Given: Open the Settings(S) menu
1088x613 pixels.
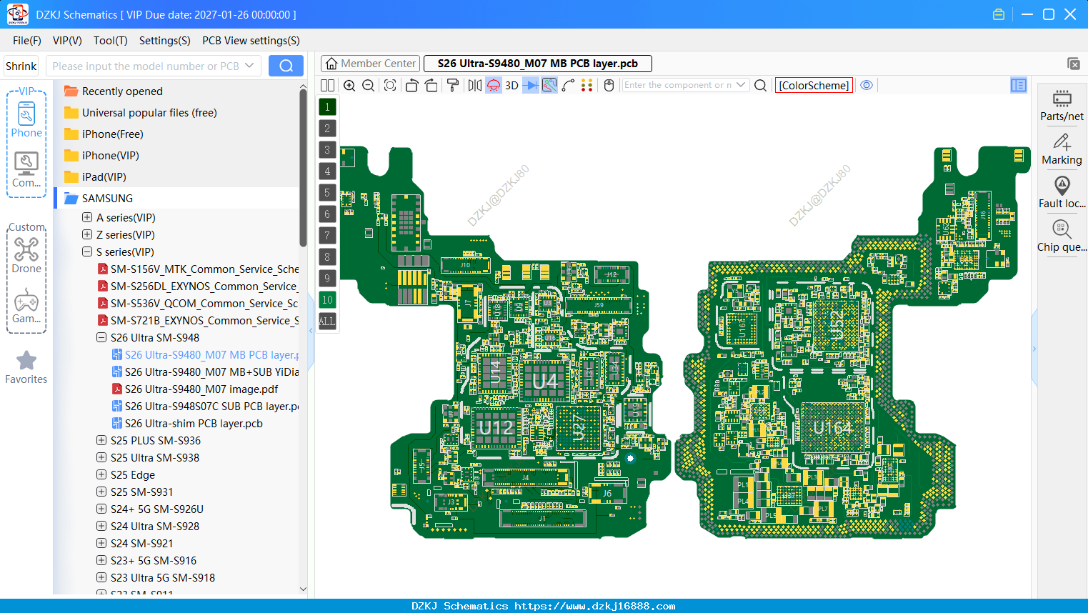Looking at the screenshot, I should pyautogui.click(x=165, y=41).
